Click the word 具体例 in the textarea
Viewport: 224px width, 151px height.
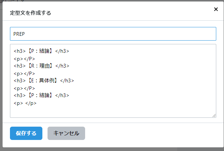(47, 80)
